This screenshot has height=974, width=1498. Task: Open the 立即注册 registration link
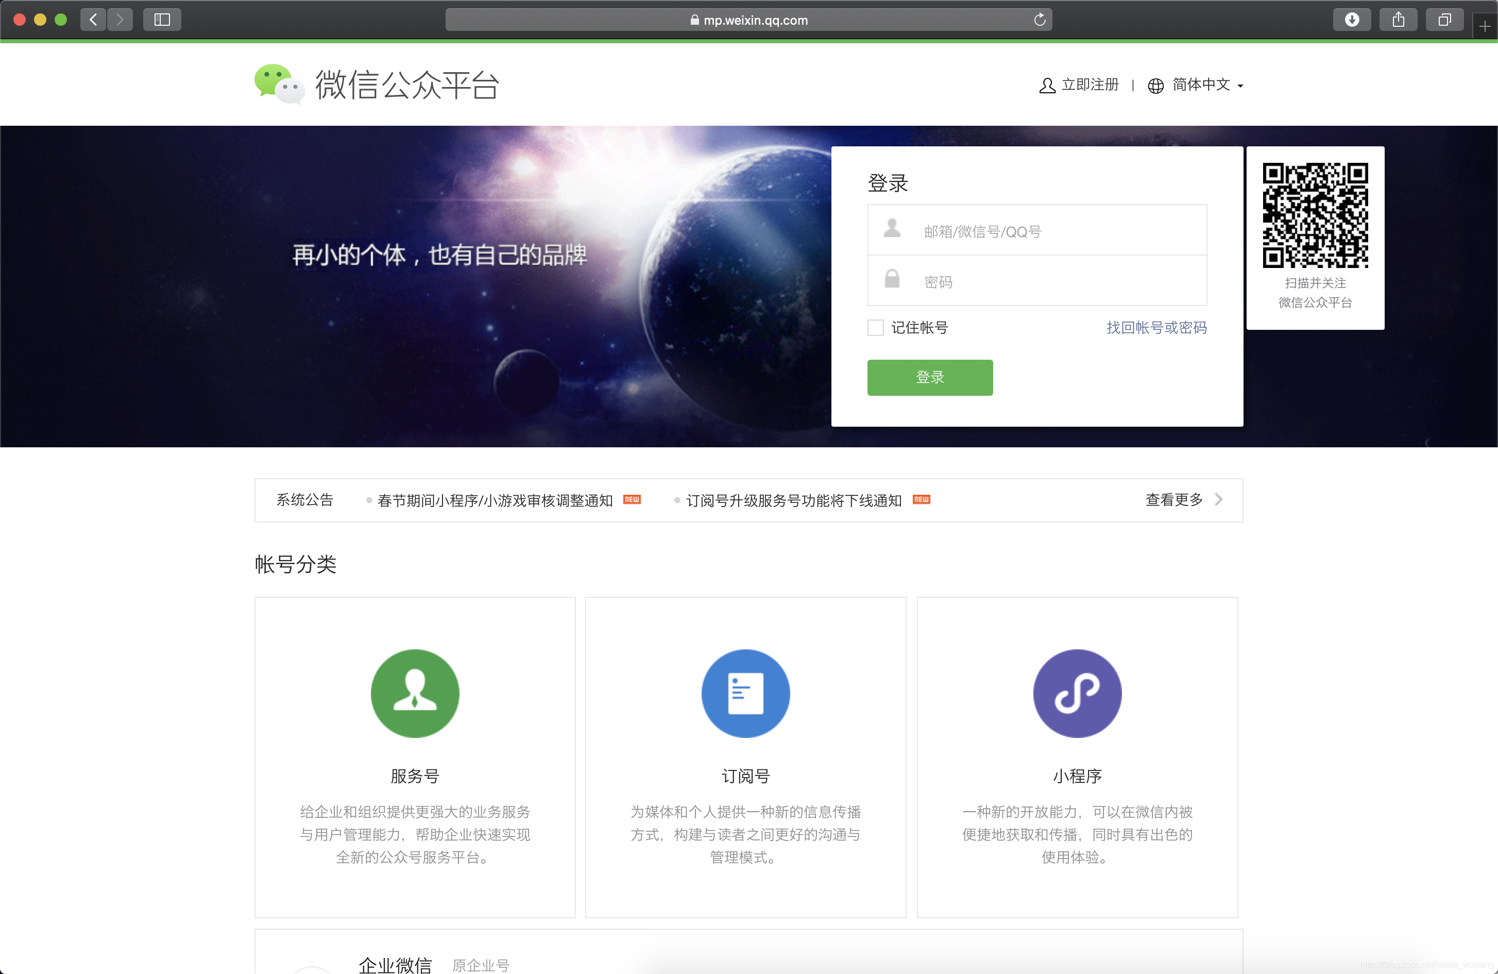(1091, 85)
